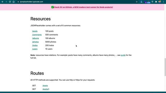Click the lock icon beside the URL
Viewport: 166px width, 93px height.
(x=18, y=2)
